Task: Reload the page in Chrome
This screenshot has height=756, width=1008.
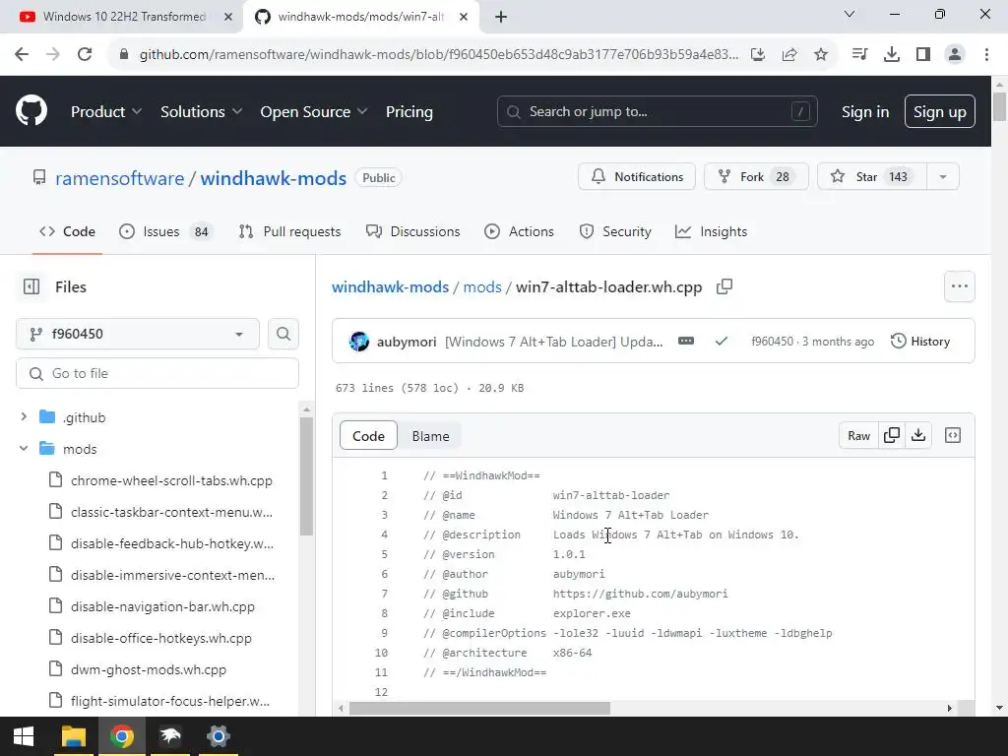Action: coord(85,54)
